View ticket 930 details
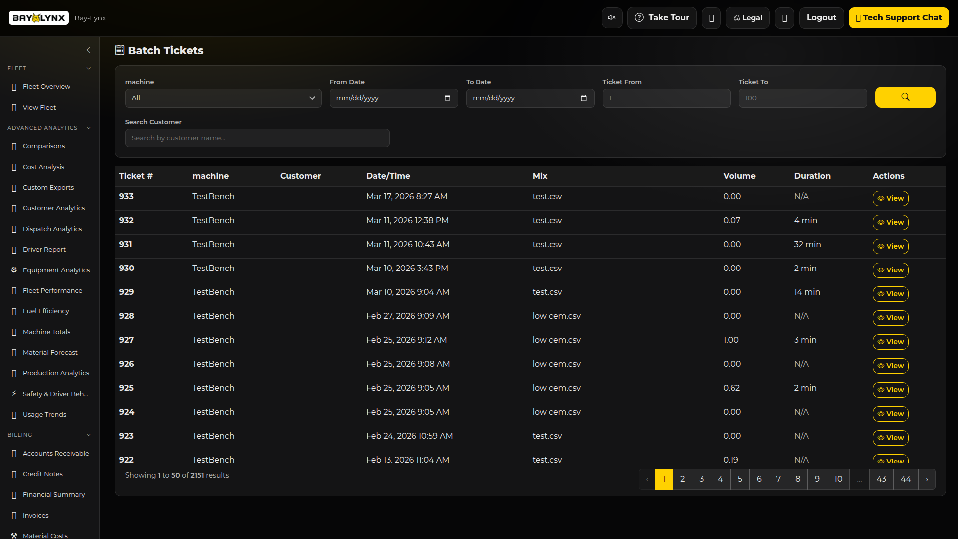Viewport: 958px width, 539px height. pos(890,270)
